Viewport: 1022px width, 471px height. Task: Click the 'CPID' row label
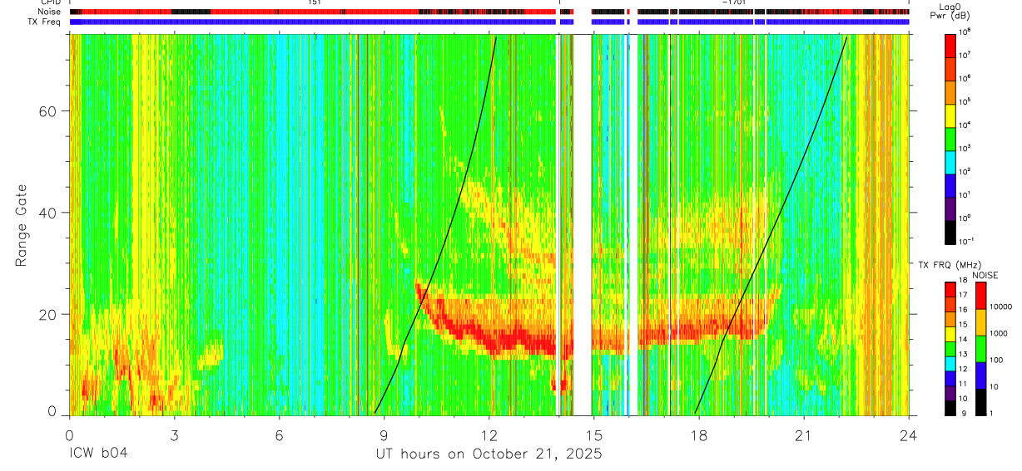pos(51,2)
